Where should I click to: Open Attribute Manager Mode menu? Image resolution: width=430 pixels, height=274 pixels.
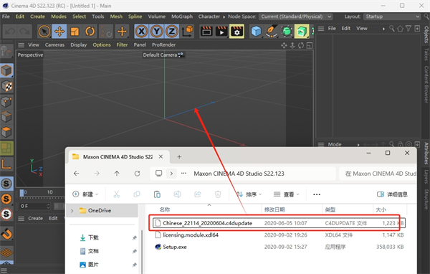[335, 144]
